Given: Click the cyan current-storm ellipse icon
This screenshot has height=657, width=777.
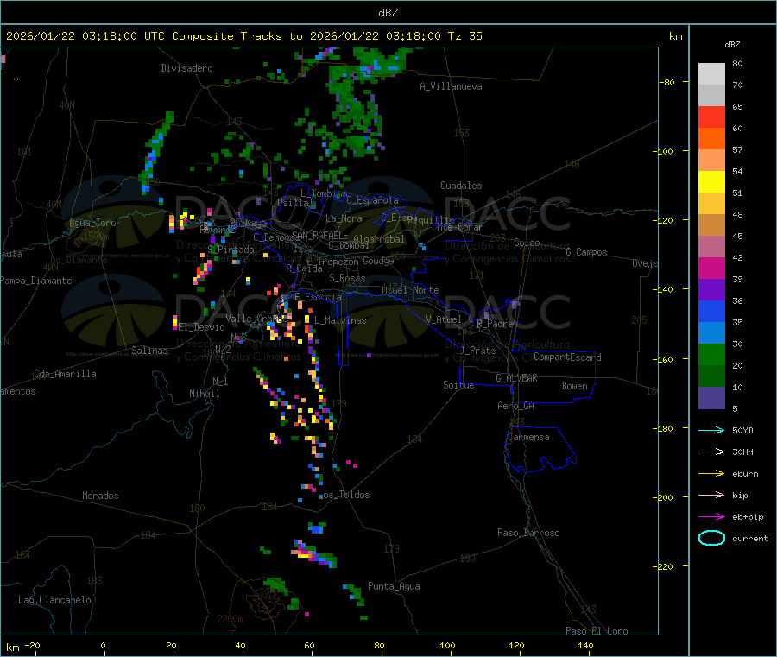Looking at the screenshot, I should [x=711, y=538].
